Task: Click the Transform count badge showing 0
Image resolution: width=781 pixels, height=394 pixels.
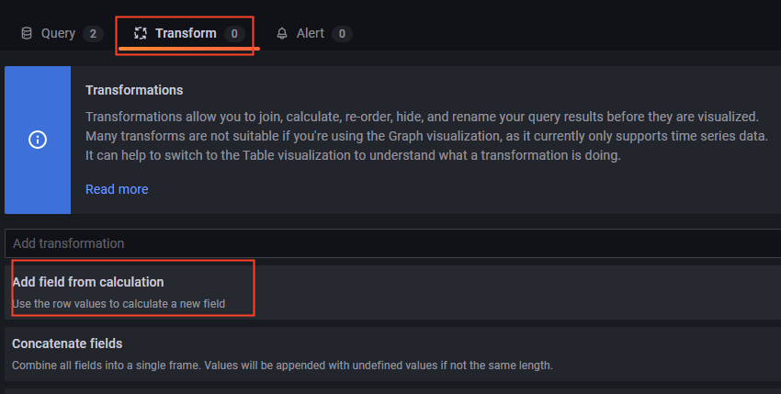Action: [x=234, y=34]
